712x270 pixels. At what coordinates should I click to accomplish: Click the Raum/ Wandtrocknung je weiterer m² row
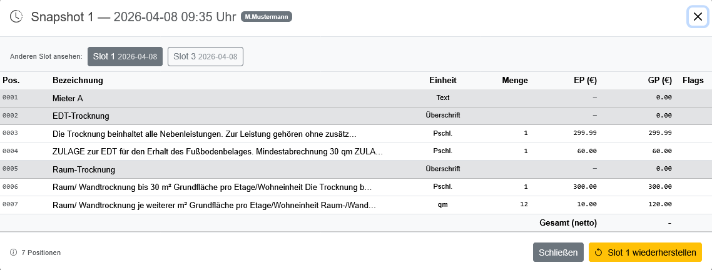pos(356,205)
